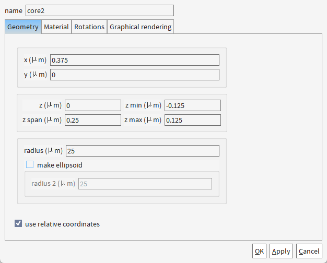This screenshot has width=327, height=263.
Task: Switch to the Geometry tab
Action: pyautogui.click(x=23, y=27)
